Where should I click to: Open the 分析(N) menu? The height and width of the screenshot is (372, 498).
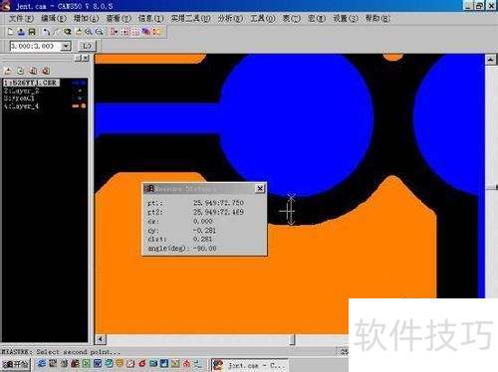pyautogui.click(x=230, y=18)
